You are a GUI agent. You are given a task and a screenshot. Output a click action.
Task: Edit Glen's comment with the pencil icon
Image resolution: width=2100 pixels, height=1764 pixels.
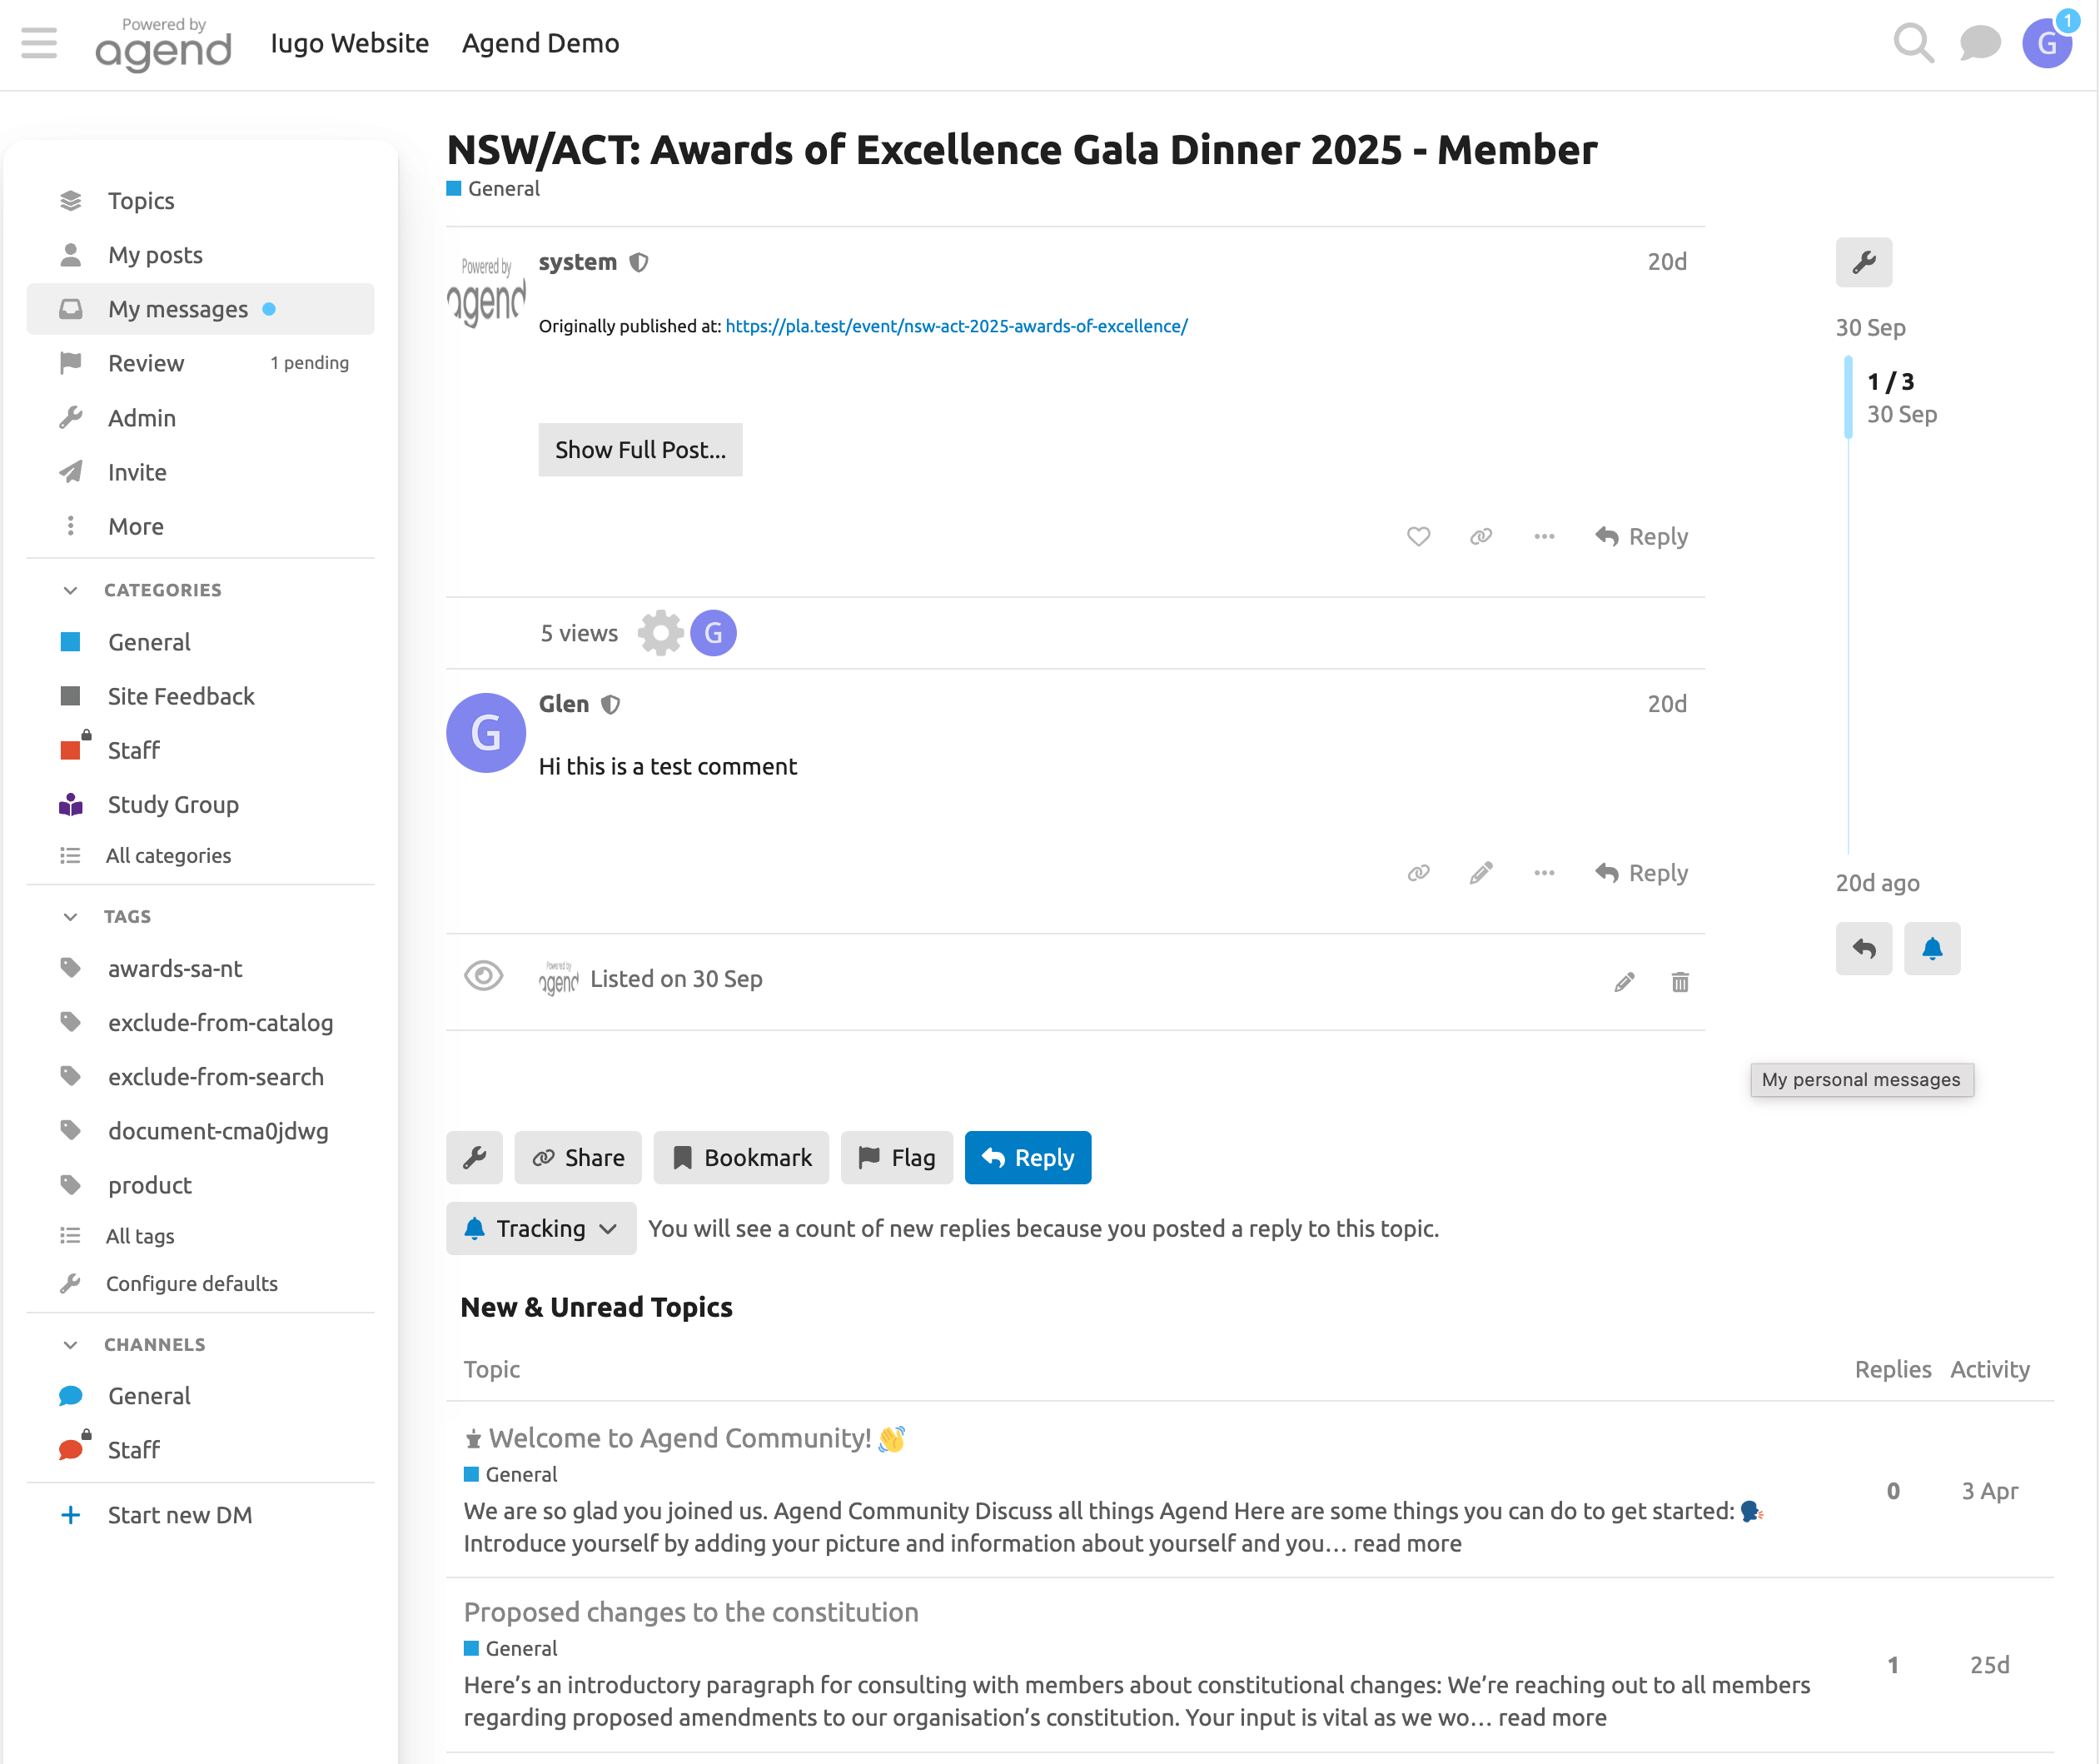click(1481, 872)
